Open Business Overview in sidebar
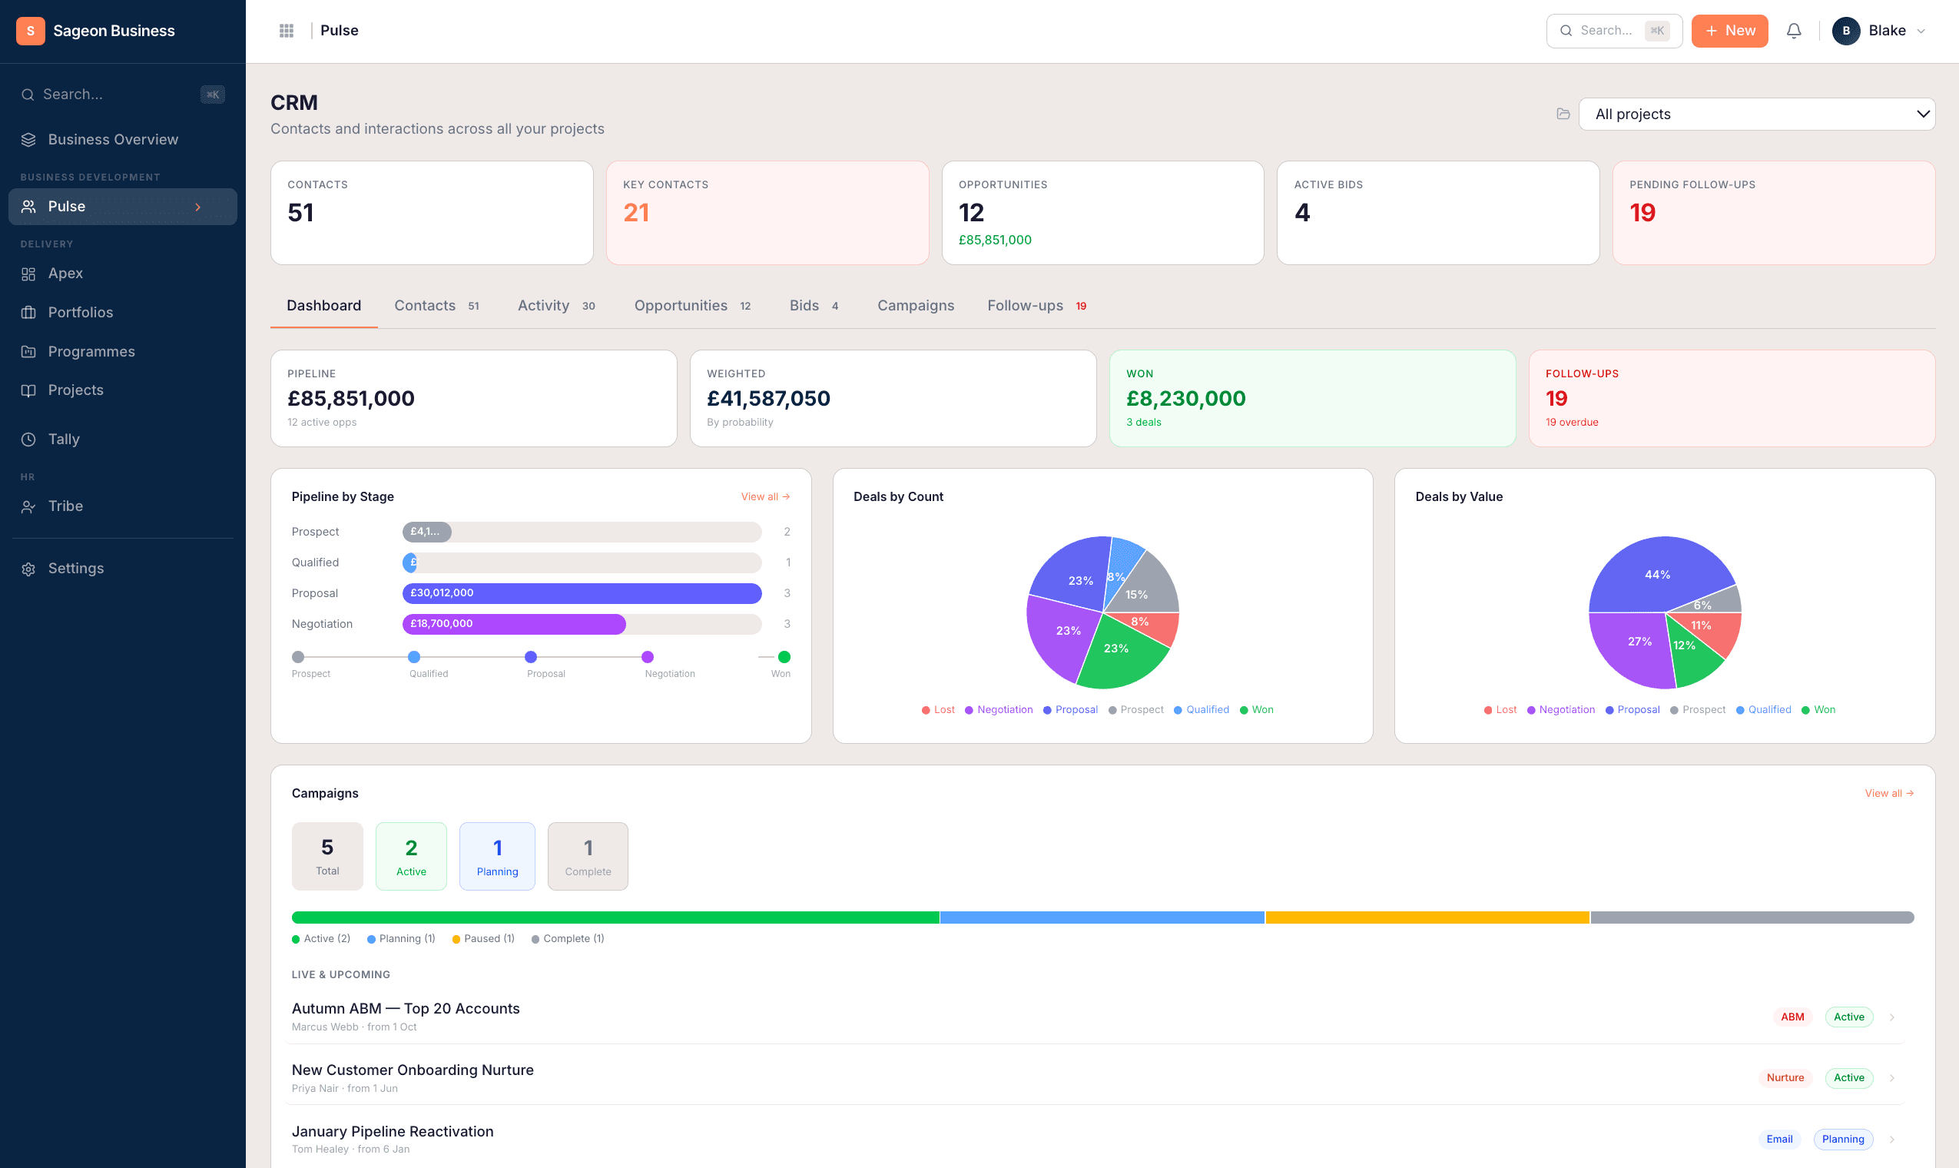The image size is (1959, 1168). [123, 139]
